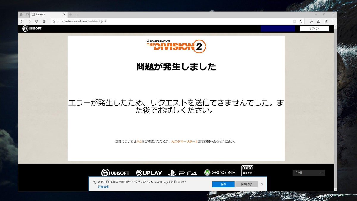Go back to the previous page
The width and height of the screenshot is (357, 201).
(x=22, y=21)
